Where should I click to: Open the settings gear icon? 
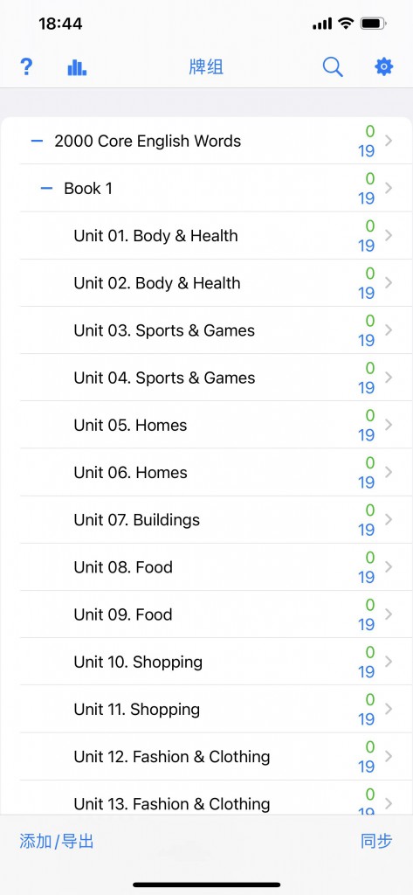coord(384,67)
